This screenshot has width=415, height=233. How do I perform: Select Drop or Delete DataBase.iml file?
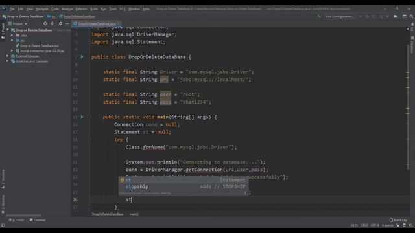click(38, 46)
